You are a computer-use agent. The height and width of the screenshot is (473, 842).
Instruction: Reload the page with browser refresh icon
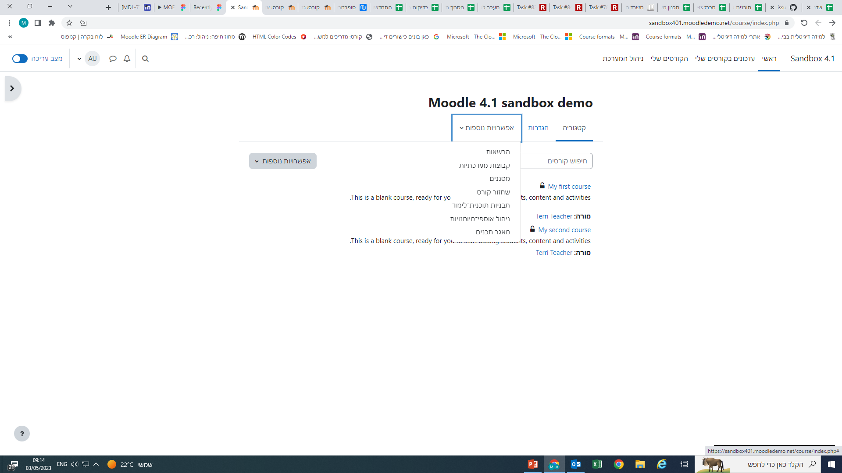coord(804,23)
